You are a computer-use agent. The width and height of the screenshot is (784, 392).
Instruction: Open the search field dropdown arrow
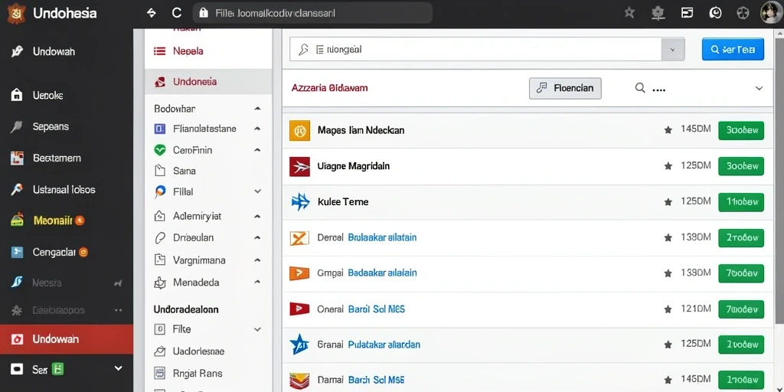[672, 50]
